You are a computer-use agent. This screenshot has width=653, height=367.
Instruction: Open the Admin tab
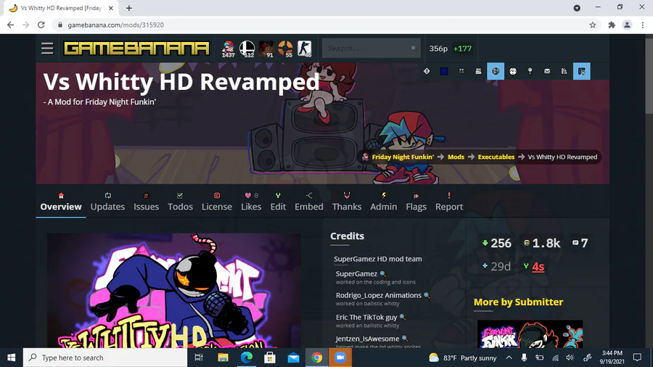(383, 202)
